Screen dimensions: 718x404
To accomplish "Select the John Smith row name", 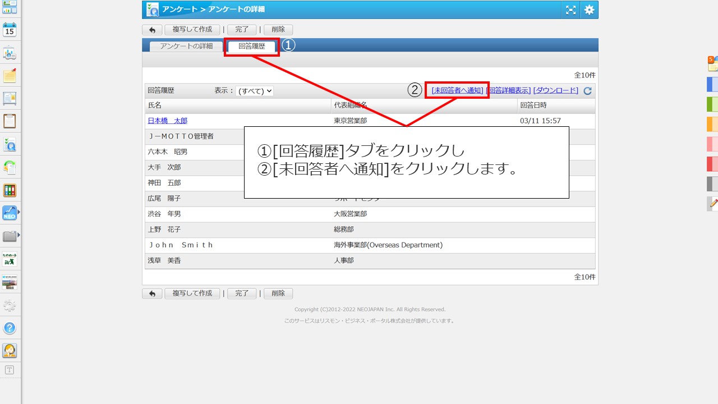I will [x=181, y=245].
